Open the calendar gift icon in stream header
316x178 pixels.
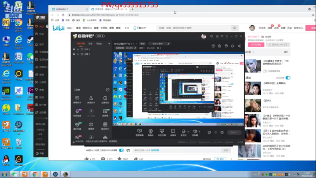tap(213, 46)
